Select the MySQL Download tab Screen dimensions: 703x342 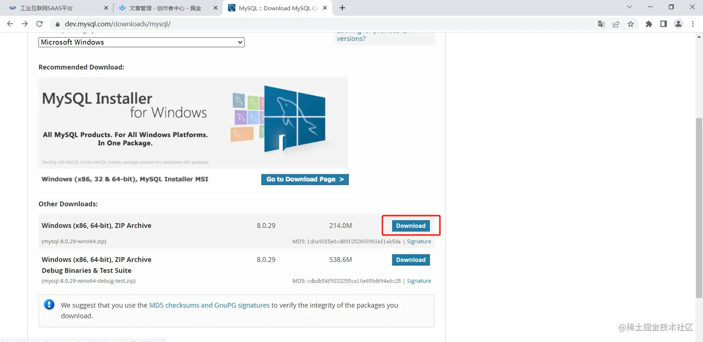(x=278, y=8)
